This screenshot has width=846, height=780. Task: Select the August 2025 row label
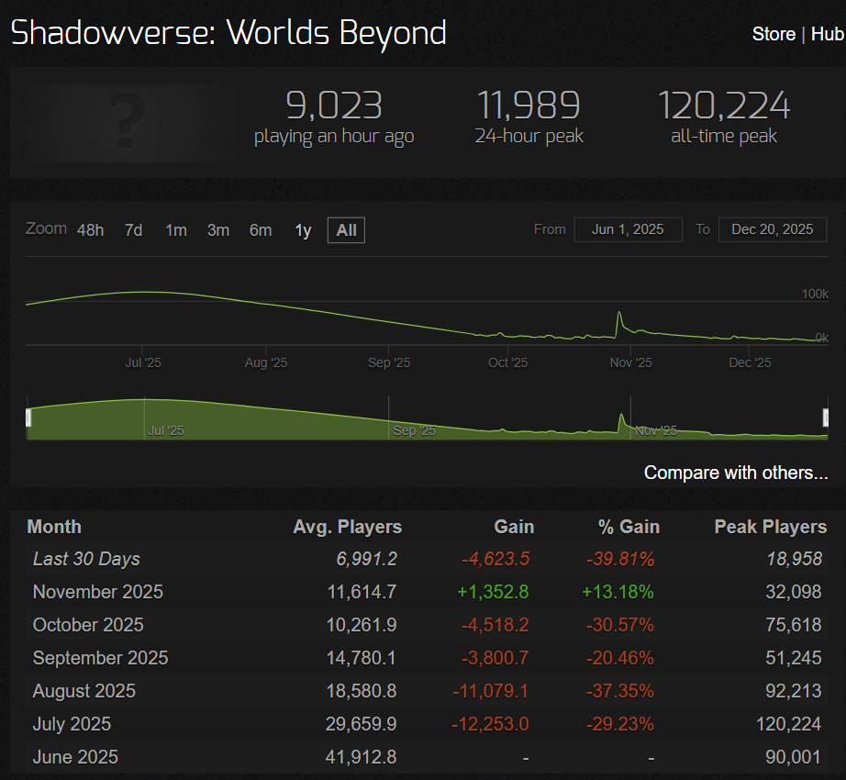click(84, 691)
